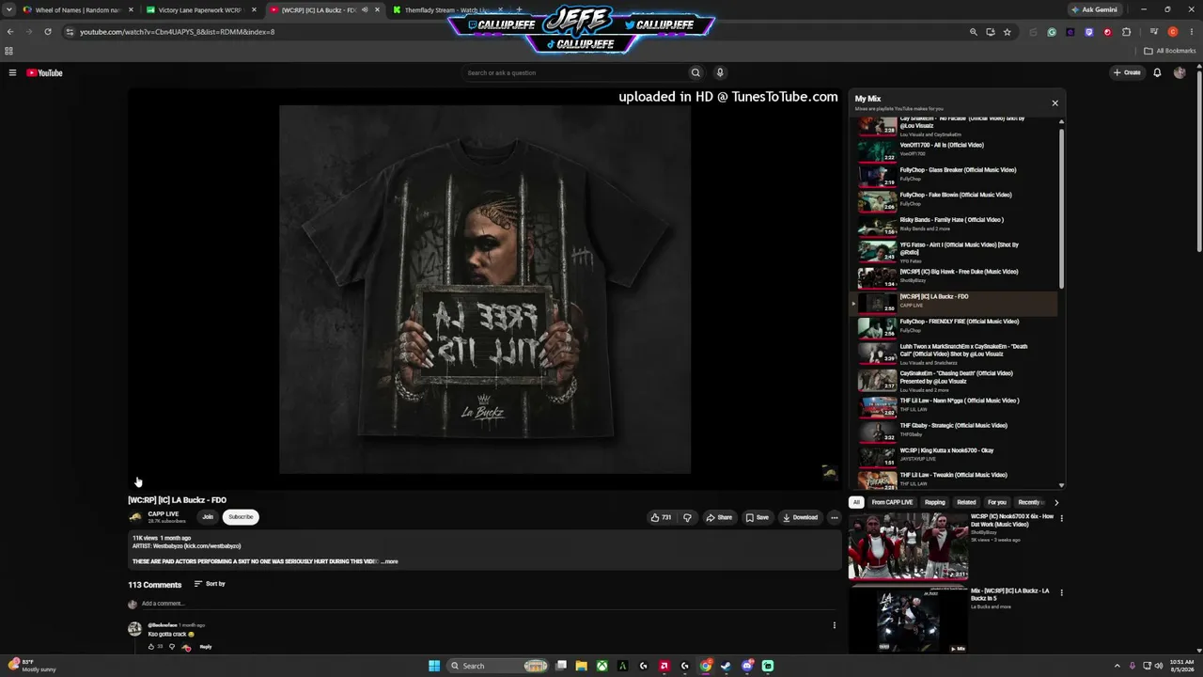Show next filter chips with the arrow
Viewport: 1203px width, 677px height.
point(1055,502)
